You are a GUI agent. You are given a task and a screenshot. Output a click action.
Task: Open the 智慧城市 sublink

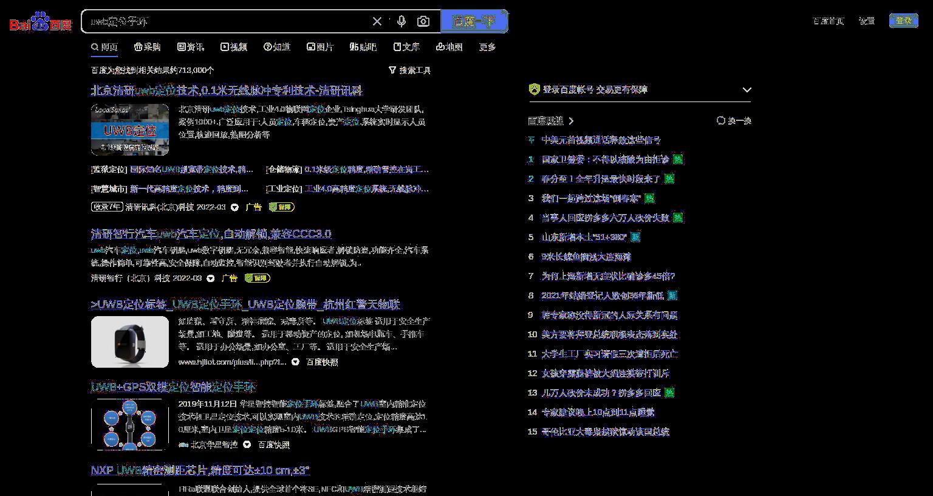[170, 188]
